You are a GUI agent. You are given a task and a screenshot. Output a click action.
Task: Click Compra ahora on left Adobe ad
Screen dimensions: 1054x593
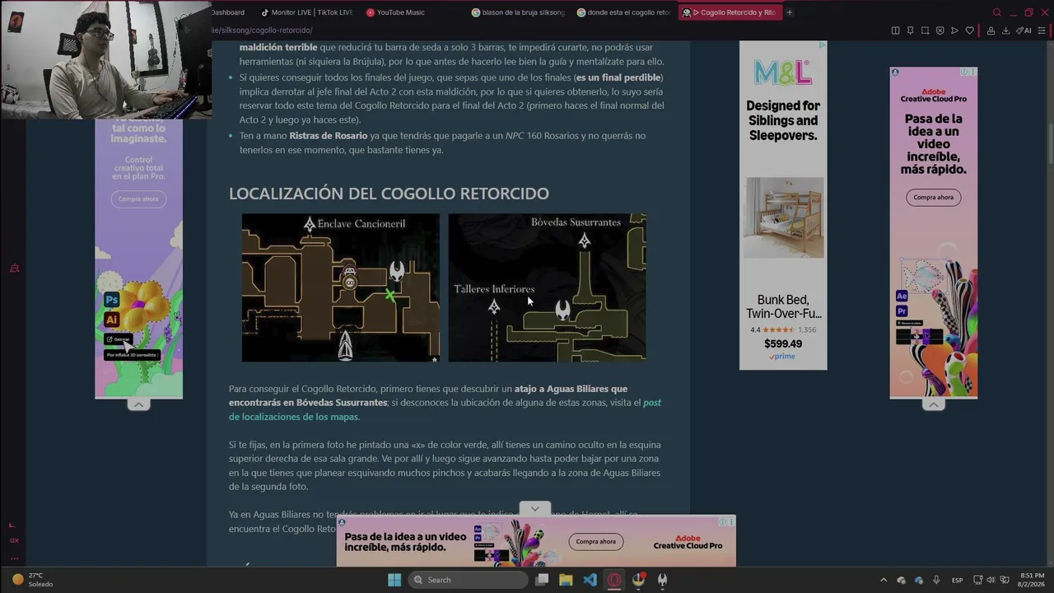tap(138, 199)
